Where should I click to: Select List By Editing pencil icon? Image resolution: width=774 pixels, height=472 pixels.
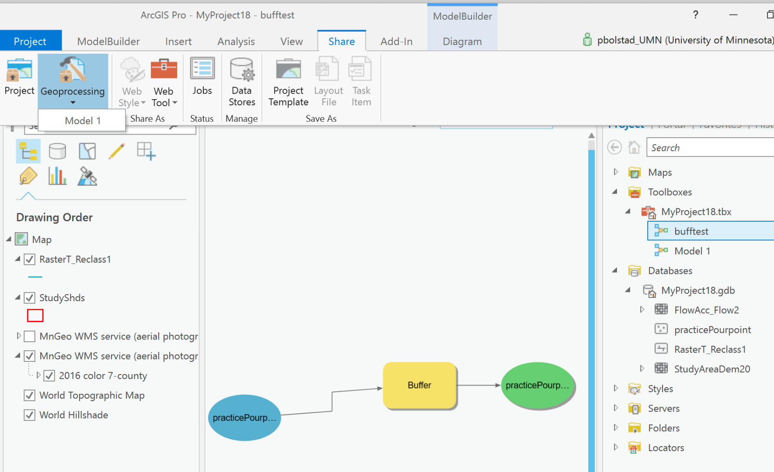click(117, 151)
